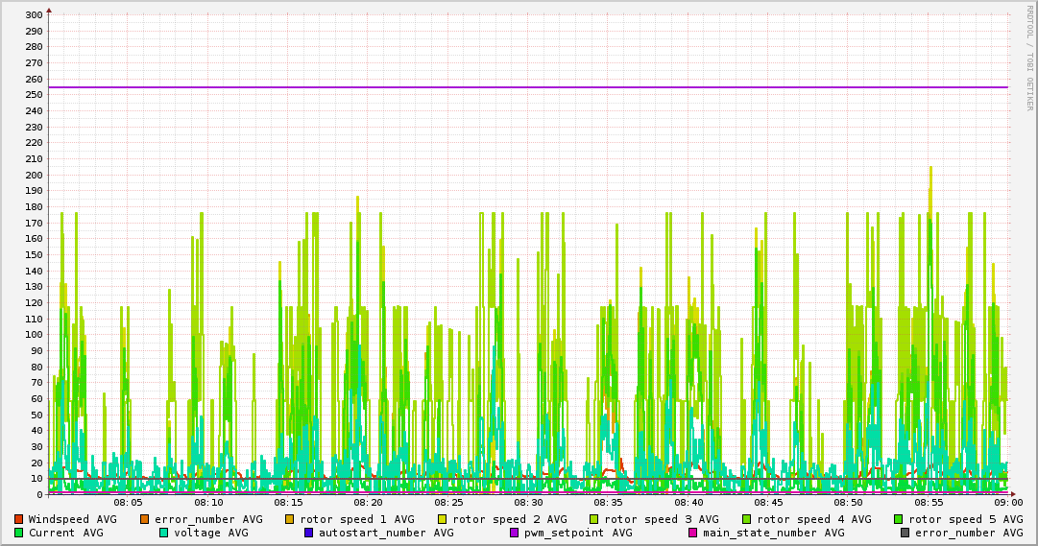
Task: Click the red Windspeed AVG legend swatch
Action: [18, 519]
